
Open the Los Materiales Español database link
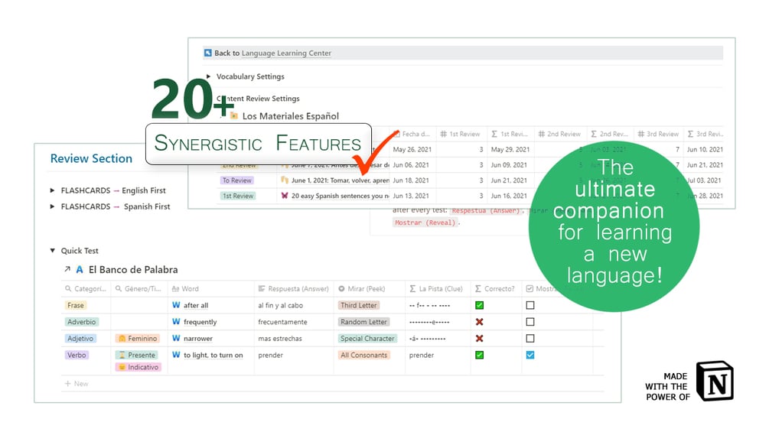(290, 116)
